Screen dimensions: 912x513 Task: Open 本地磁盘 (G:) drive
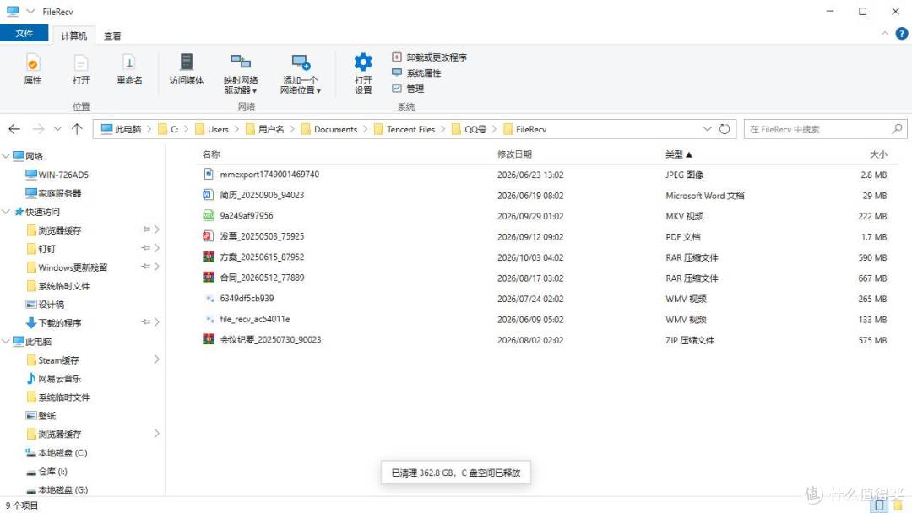click(57, 489)
